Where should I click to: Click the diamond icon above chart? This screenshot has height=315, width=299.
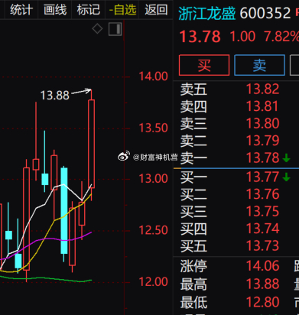click(97, 29)
